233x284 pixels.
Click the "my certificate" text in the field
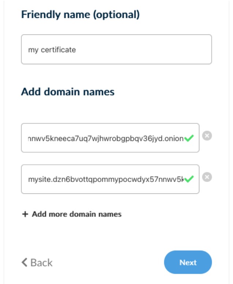(52, 50)
